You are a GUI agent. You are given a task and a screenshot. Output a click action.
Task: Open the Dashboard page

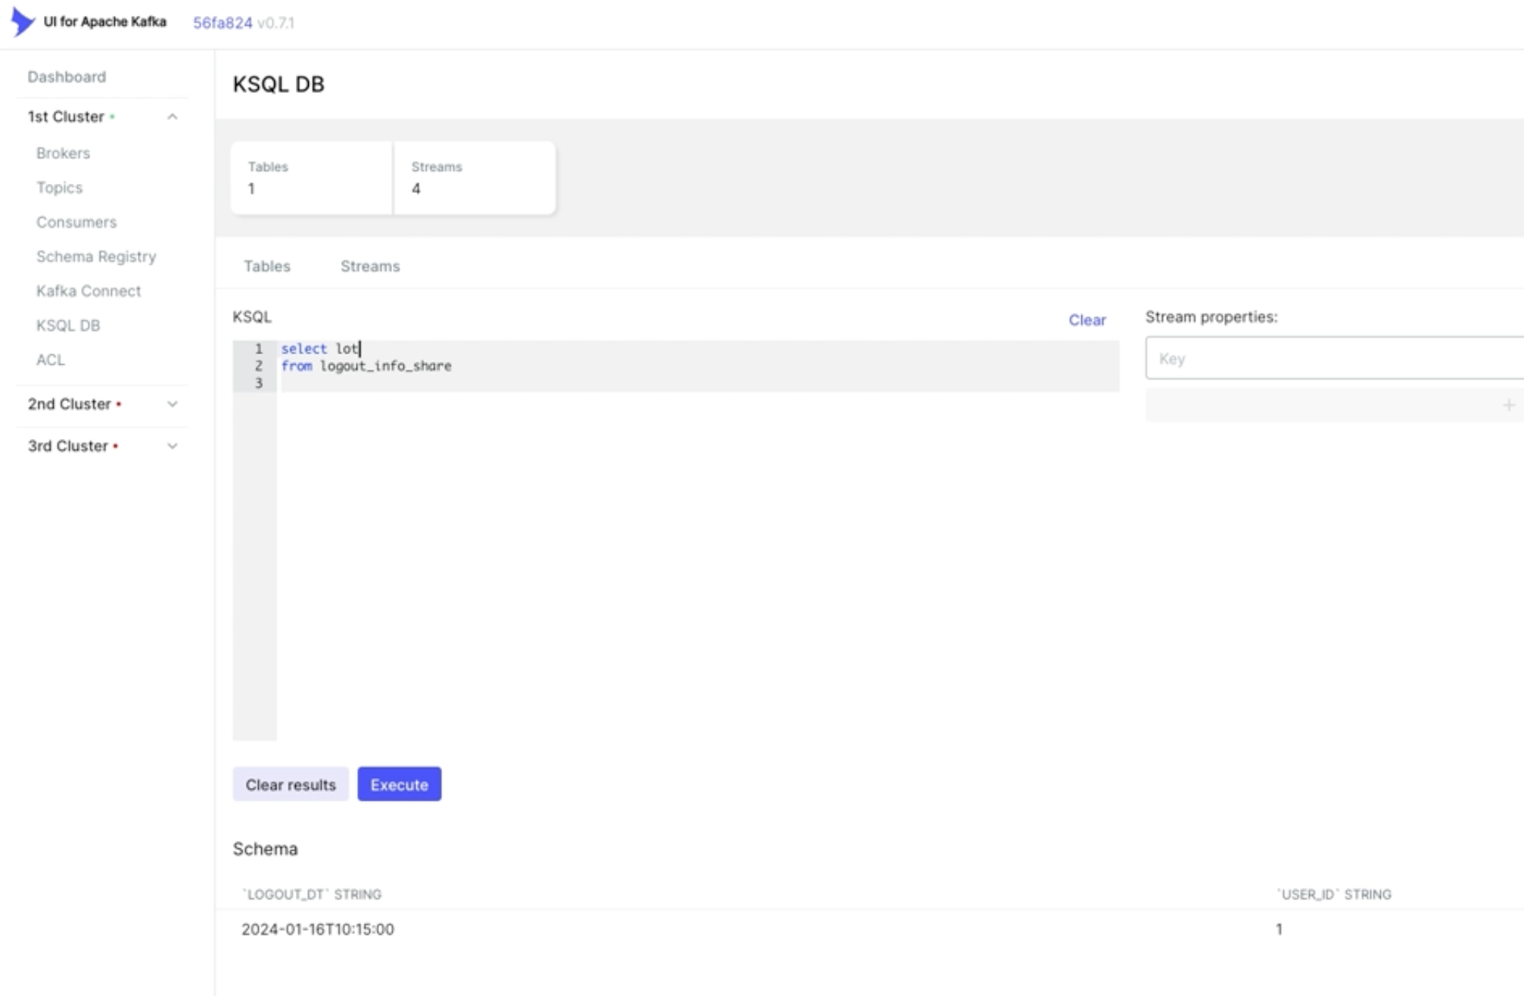coord(67,76)
